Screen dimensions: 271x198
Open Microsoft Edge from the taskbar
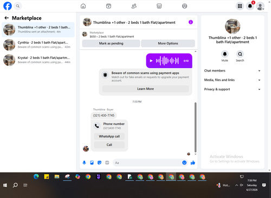coord(36,177)
